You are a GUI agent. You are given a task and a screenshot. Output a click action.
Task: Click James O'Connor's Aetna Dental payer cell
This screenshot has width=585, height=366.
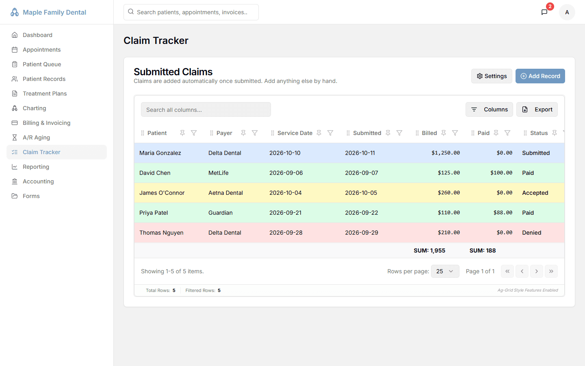tap(234, 193)
